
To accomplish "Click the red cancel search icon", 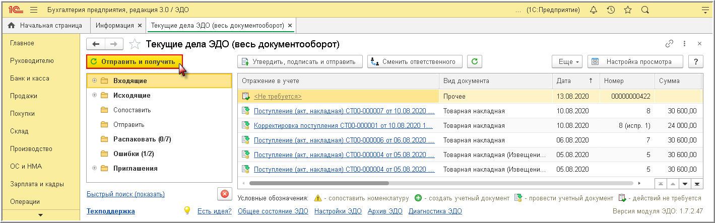I will [x=224, y=194].
